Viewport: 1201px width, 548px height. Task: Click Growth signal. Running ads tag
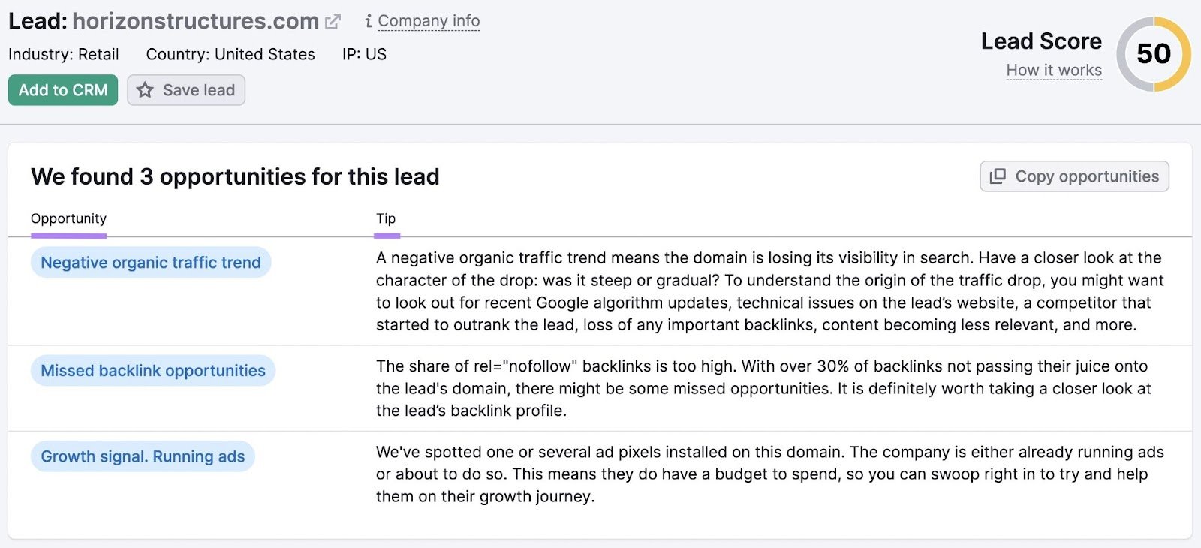(143, 456)
